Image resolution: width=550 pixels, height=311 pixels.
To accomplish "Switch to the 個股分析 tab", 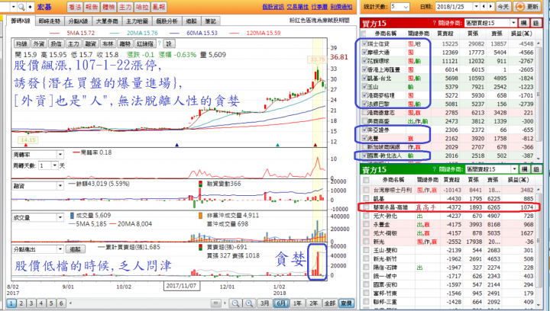I will [x=167, y=21].
